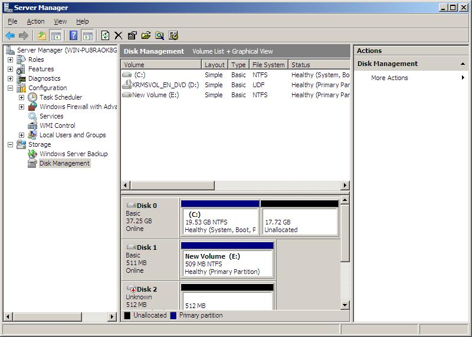Toggle the Show/Hide Action Pane icon

88,36
